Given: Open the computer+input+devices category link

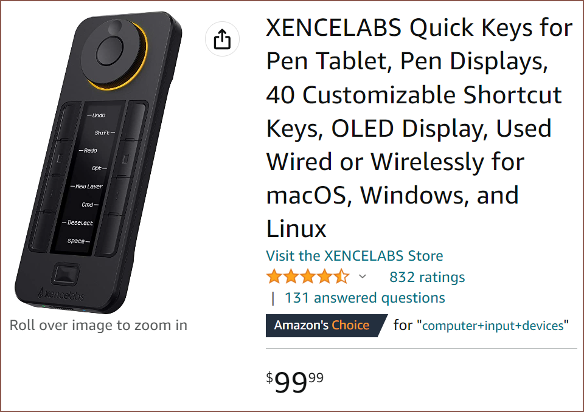Looking at the screenshot, I should coord(493,326).
